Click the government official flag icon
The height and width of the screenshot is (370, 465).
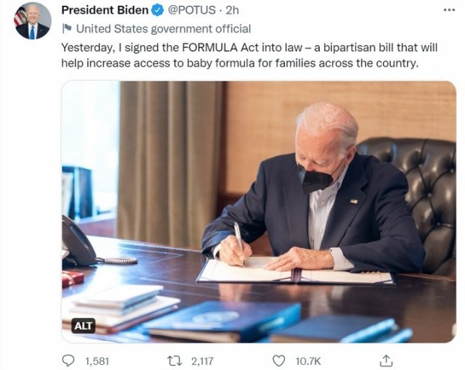click(x=67, y=29)
